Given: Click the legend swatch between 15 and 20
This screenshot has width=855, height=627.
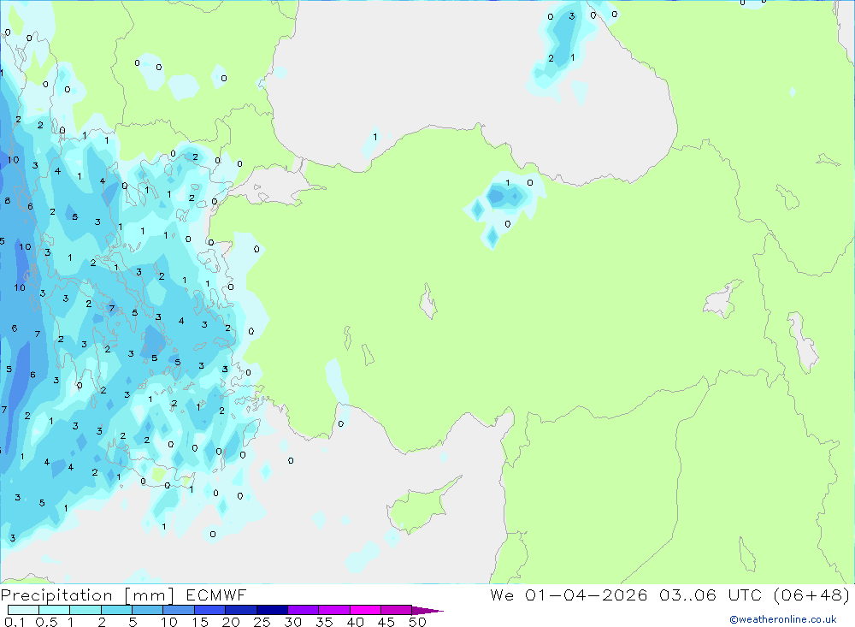Looking at the screenshot, I should click(x=210, y=610).
